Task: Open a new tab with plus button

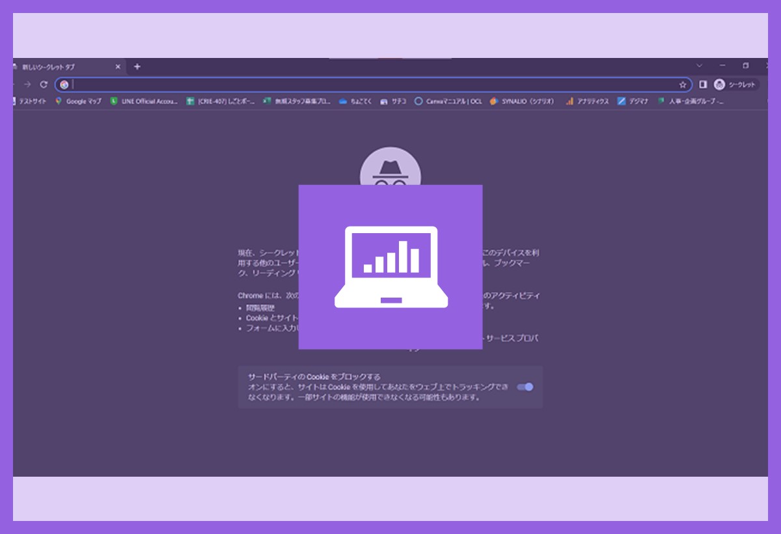Action: click(137, 66)
